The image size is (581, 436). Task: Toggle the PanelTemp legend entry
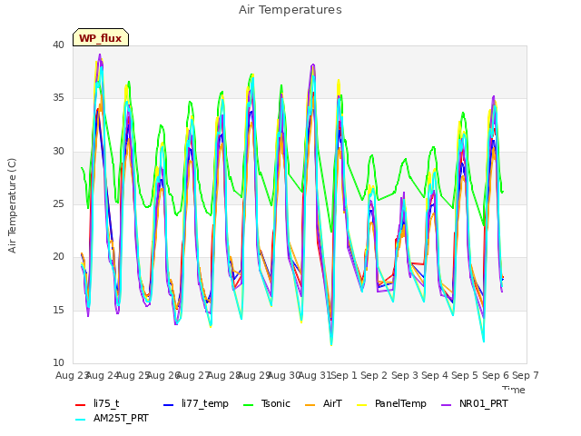(391, 403)
